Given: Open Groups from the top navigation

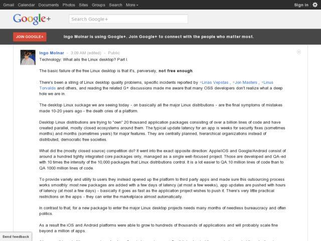Looking at the screenshot, I should pos(99,5).
